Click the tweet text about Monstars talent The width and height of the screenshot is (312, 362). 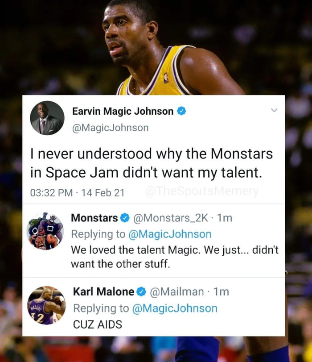tap(152, 162)
